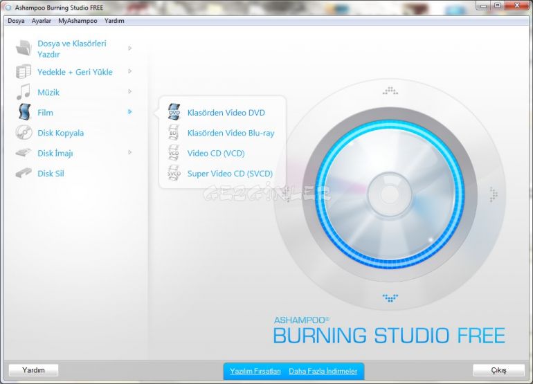533x384 pixels.
Task: Click the Yardım button at bottom left
Action: (33, 370)
